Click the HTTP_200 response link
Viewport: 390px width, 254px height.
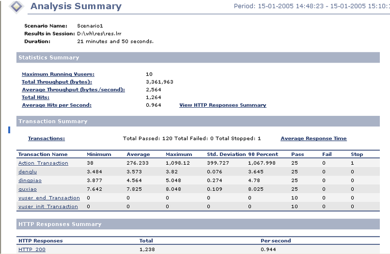click(x=32, y=249)
